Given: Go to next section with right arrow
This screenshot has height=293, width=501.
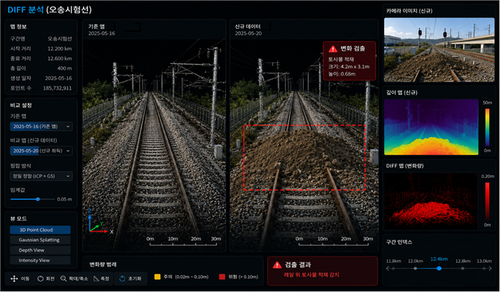Looking at the screenshot, I should pyautogui.click(x=490, y=269).
